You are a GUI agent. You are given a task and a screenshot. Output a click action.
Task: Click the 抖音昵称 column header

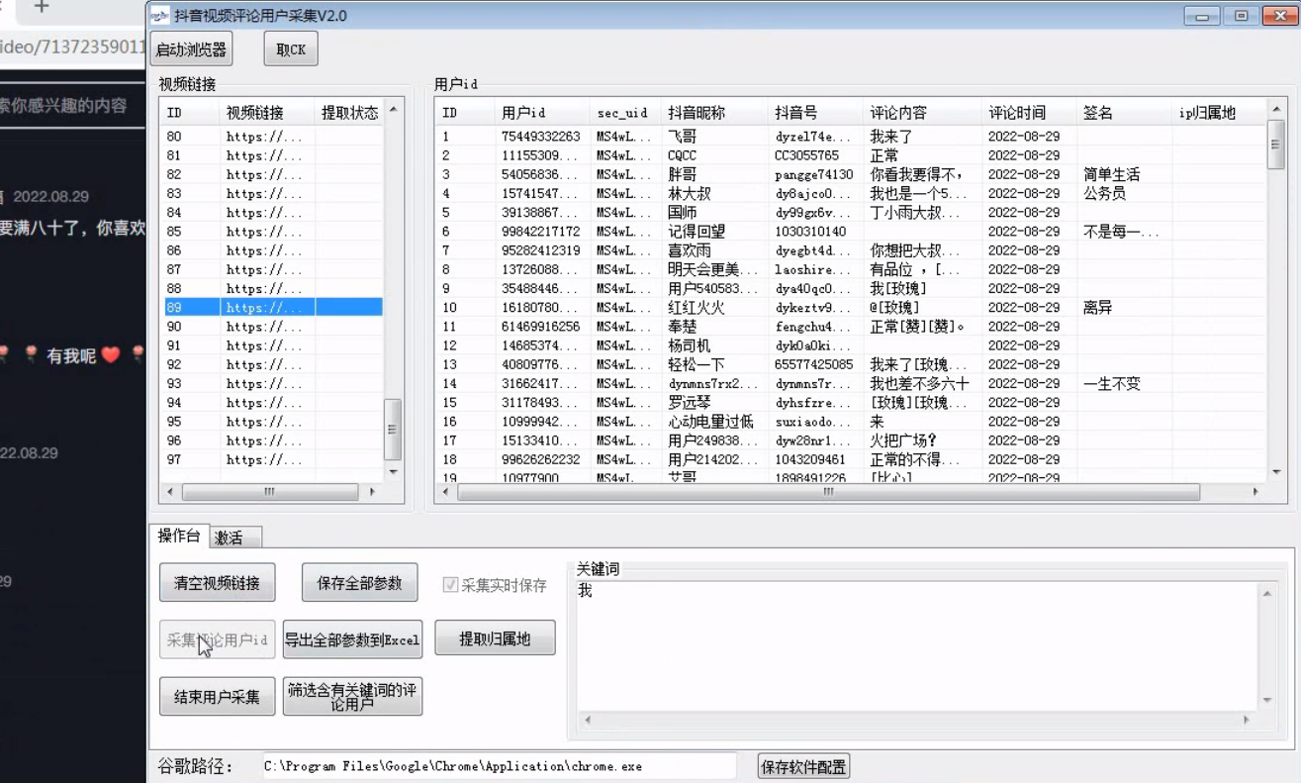point(714,112)
